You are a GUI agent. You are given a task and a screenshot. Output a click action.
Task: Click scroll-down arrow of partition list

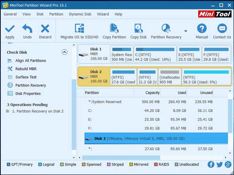tap(230, 153)
